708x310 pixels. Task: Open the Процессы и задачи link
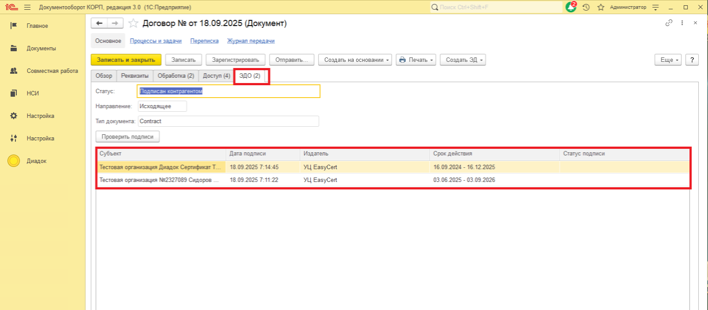tap(156, 41)
